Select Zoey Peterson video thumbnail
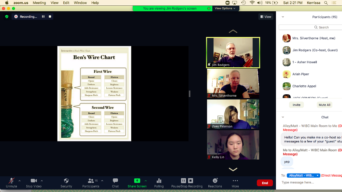 (233, 114)
